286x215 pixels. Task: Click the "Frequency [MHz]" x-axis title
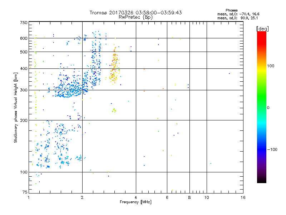click(135, 202)
